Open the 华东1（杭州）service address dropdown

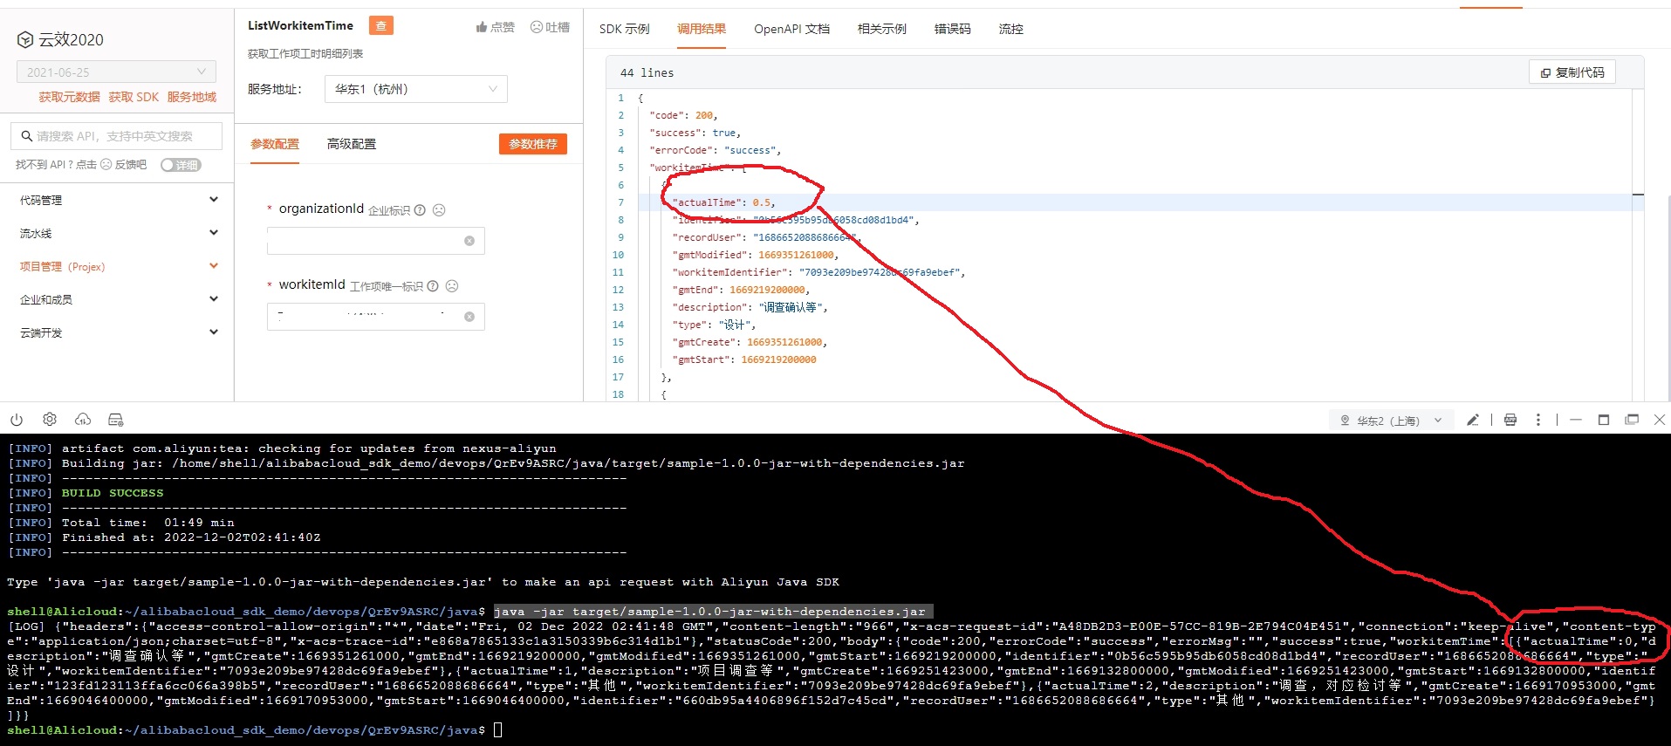pyautogui.click(x=416, y=89)
